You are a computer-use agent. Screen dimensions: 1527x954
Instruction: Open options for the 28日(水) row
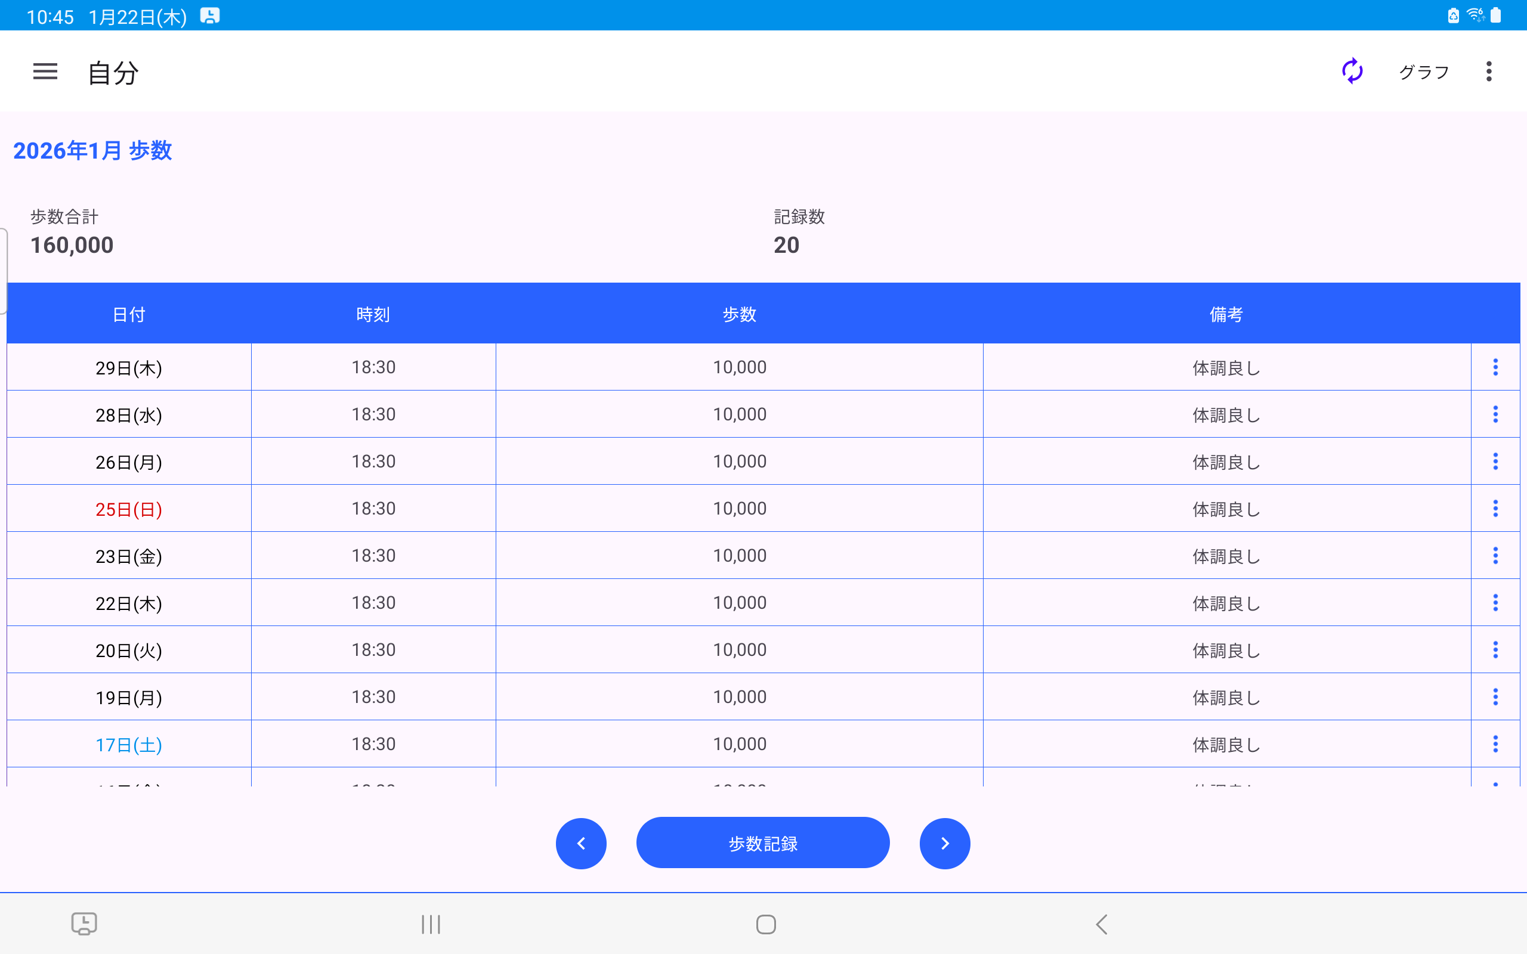point(1495,414)
